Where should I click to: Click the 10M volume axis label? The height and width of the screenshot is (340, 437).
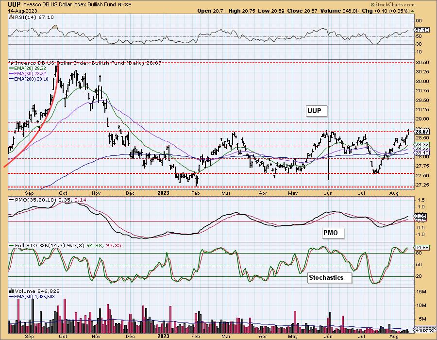pos(420,306)
